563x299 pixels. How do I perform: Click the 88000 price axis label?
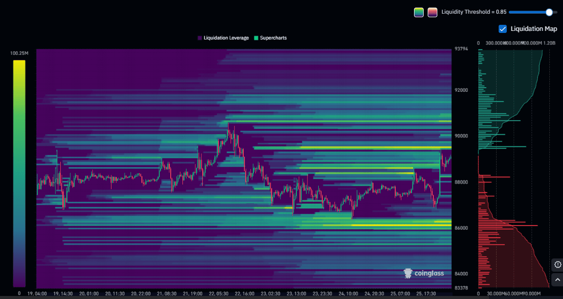pos(461,182)
